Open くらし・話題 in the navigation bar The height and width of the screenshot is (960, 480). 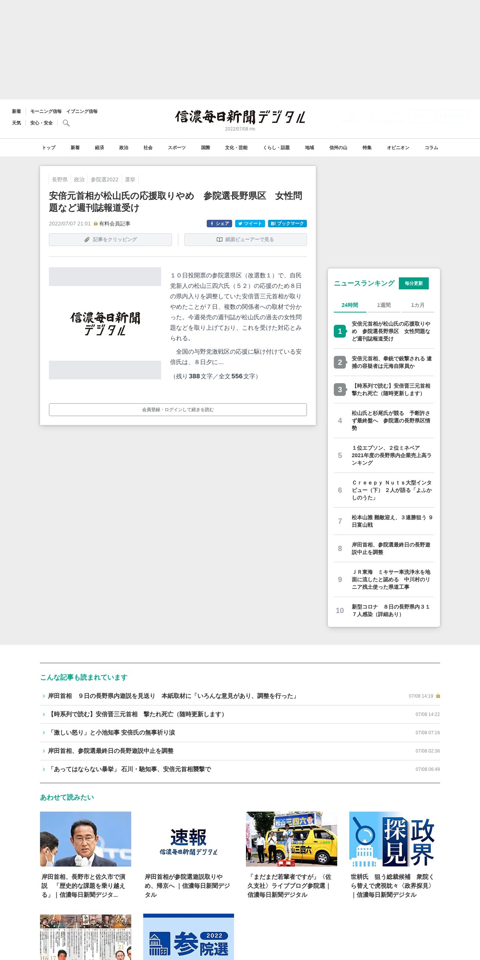pyautogui.click(x=276, y=148)
